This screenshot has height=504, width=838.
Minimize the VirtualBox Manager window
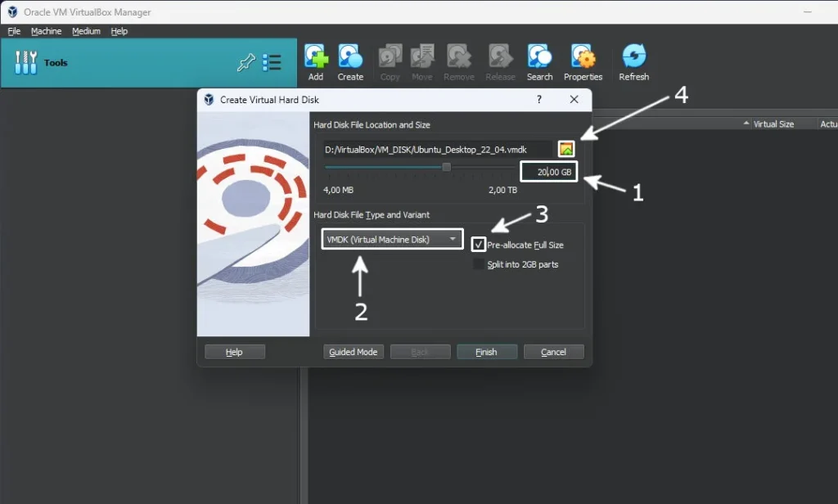808,11
